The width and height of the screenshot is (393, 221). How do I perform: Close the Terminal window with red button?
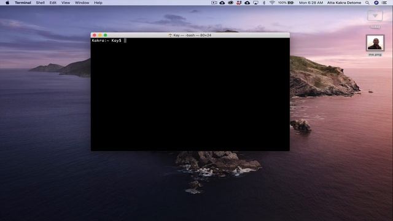tap(95, 35)
